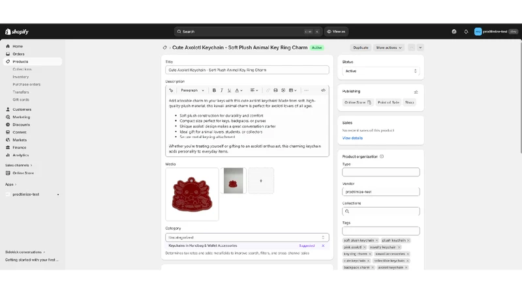Remove the 'soft plush keychain' tag
Viewport: 522px width, 293px height.
point(377,240)
